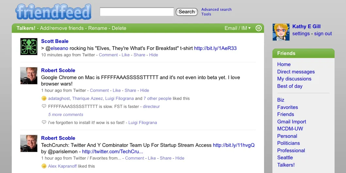Select the Seattle friend list

[285, 158]
